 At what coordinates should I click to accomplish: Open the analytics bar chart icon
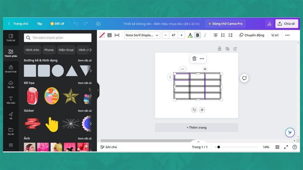coord(269,24)
